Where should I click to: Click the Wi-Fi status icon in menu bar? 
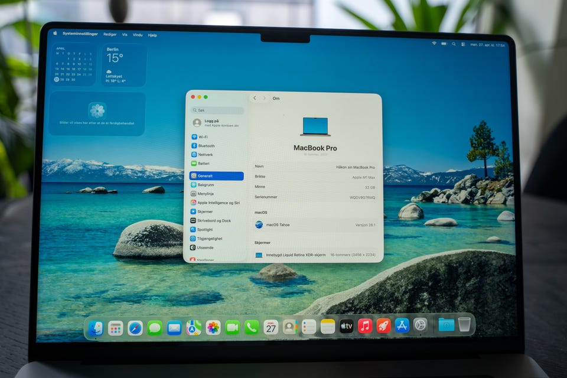(434, 43)
